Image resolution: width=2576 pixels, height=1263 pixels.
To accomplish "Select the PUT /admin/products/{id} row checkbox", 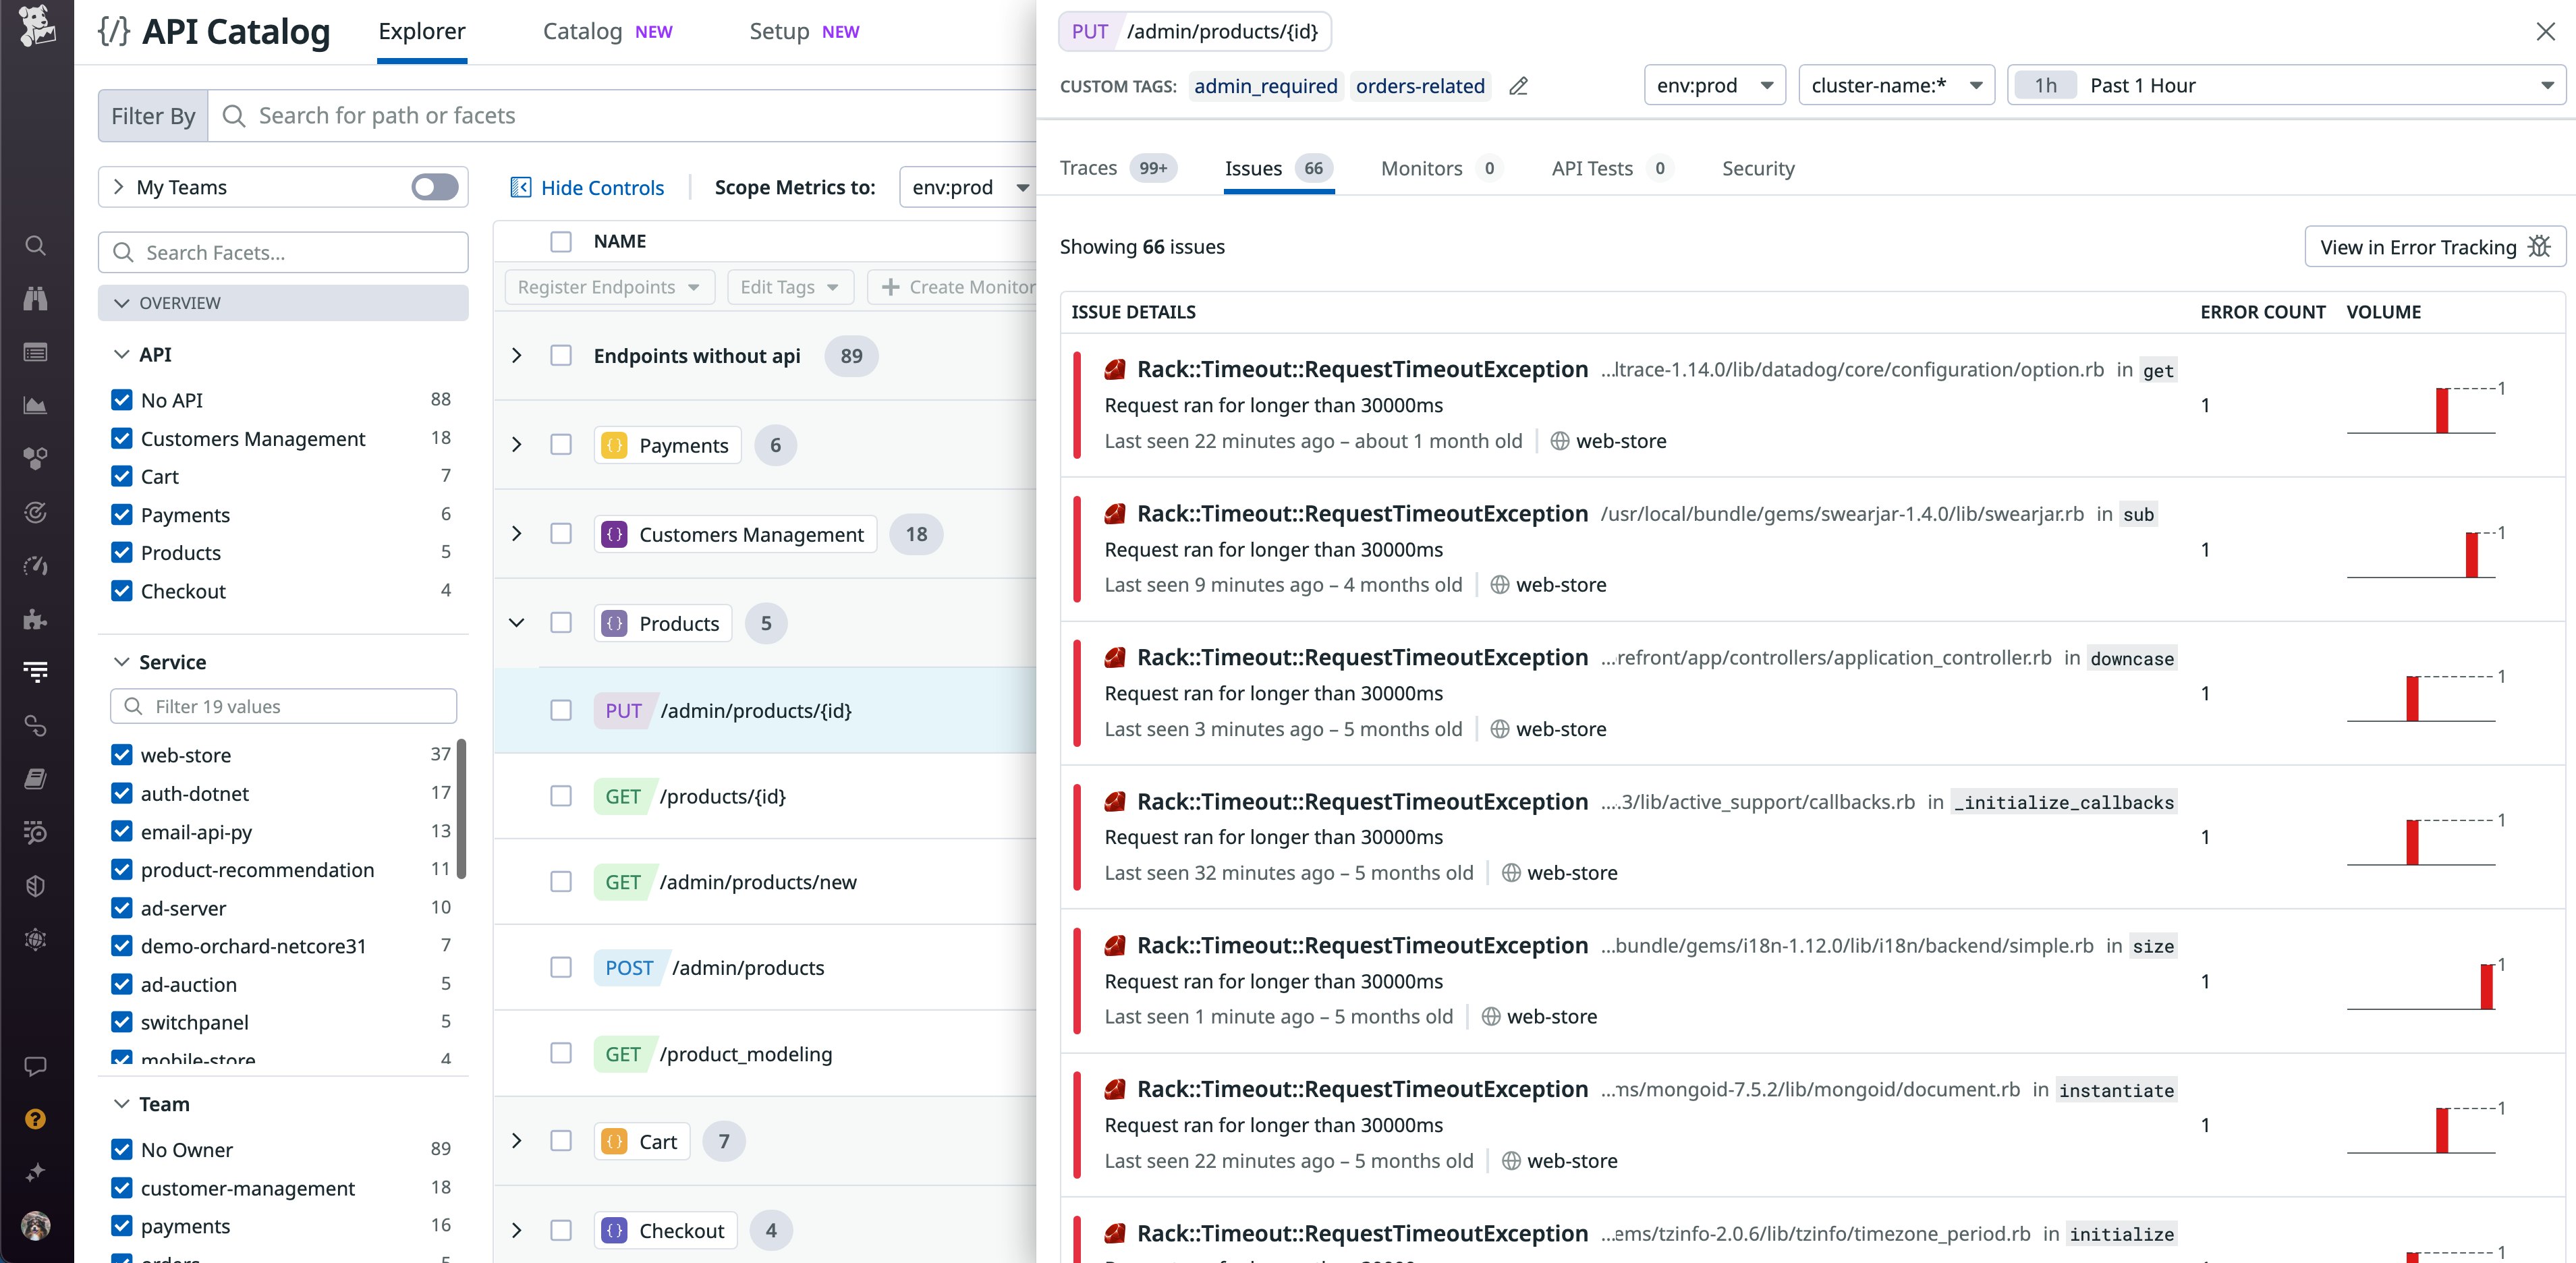I will pyautogui.click(x=561, y=710).
